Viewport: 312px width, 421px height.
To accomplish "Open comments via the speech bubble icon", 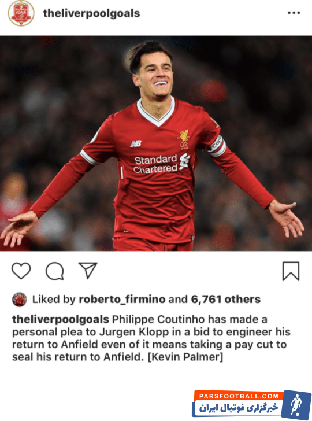I will [x=55, y=271].
